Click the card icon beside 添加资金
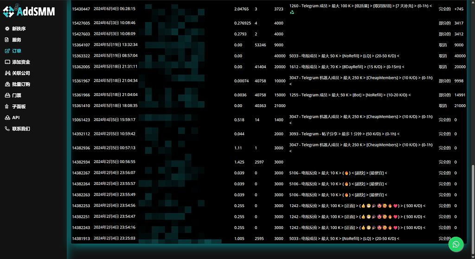The width and height of the screenshot is (475, 259). click(7, 62)
